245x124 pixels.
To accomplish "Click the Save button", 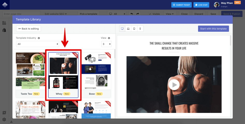I will click(x=213, y=14).
